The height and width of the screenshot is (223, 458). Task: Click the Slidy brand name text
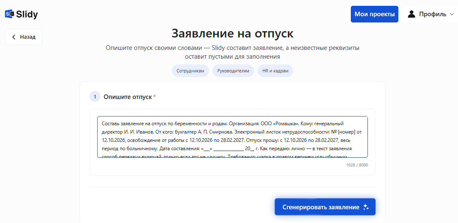tap(27, 14)
